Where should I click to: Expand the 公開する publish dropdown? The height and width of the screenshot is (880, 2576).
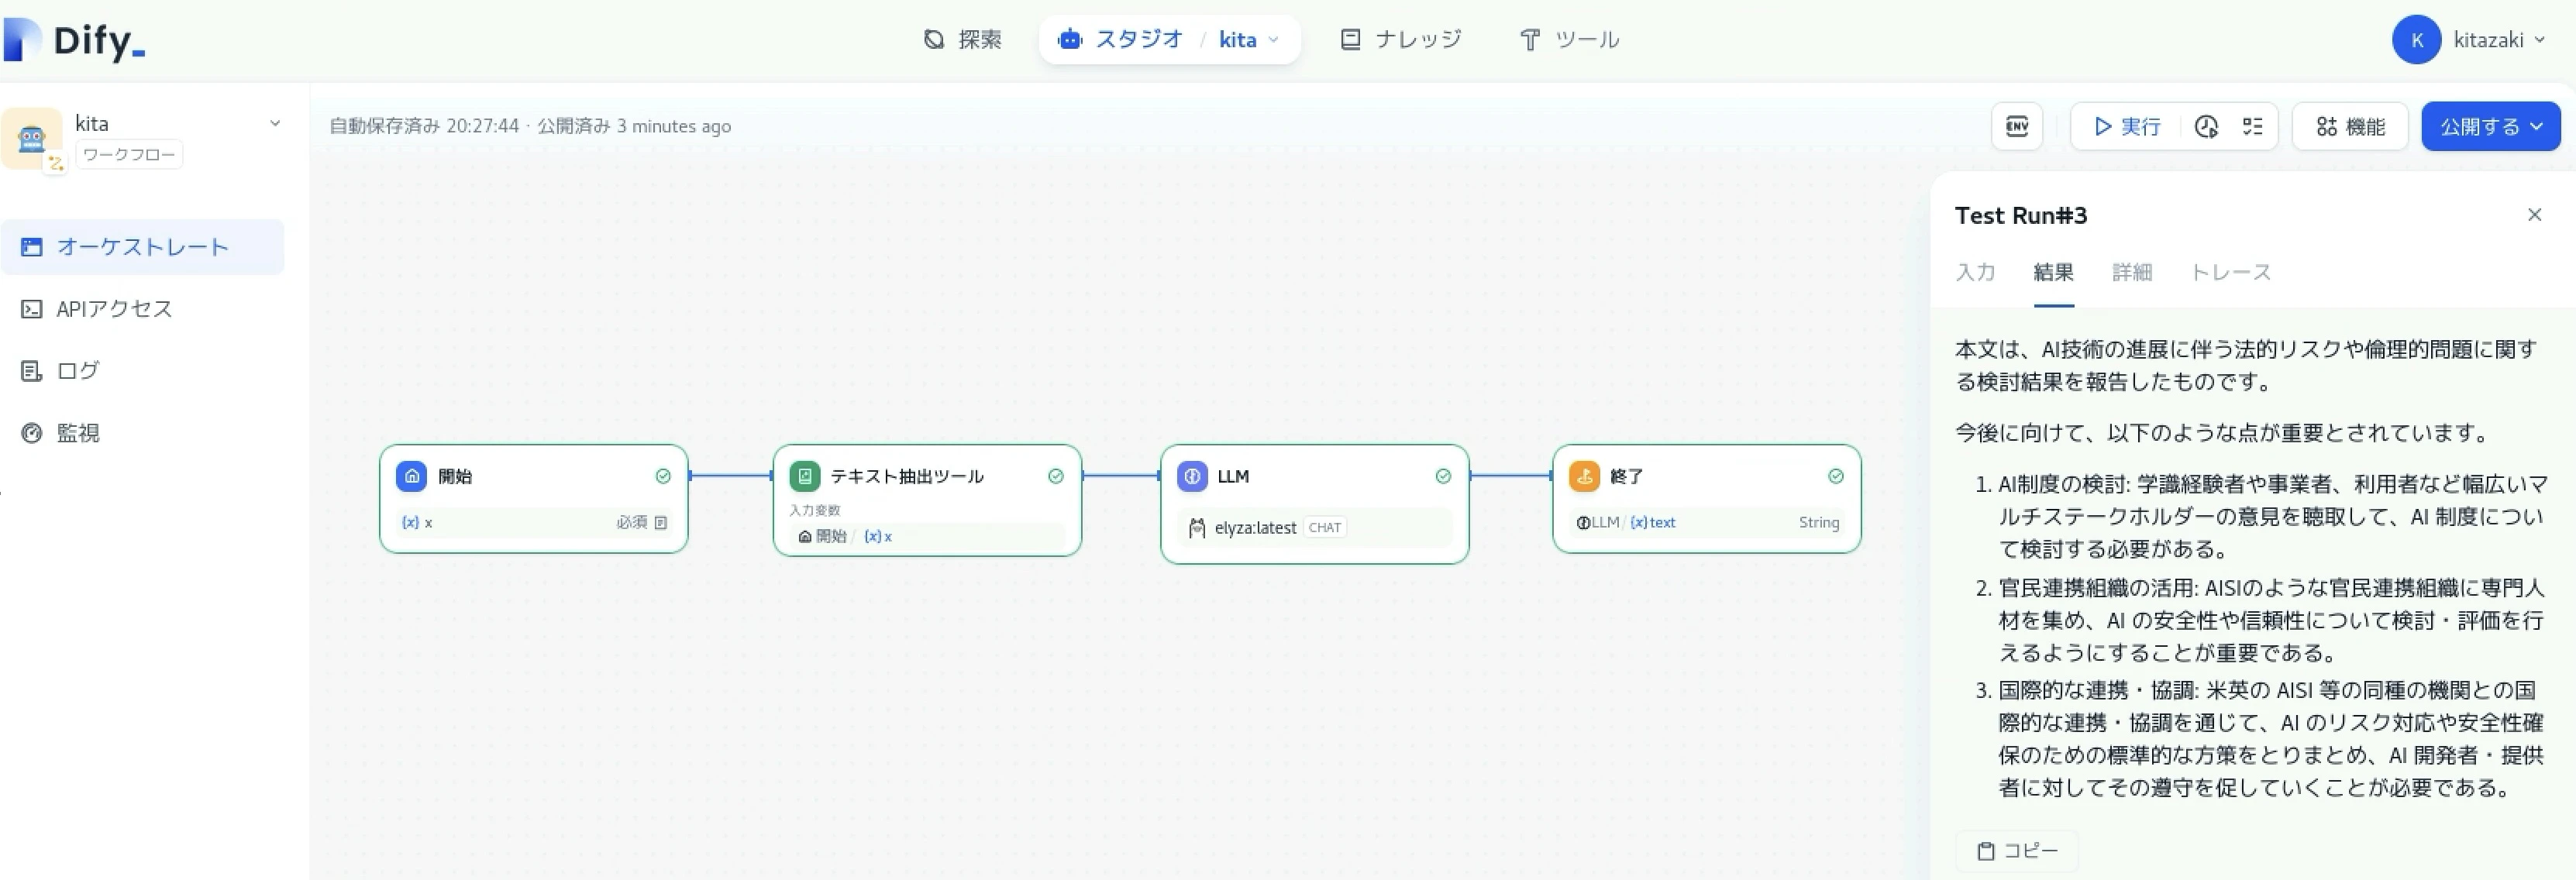(x=2537, y=127)
